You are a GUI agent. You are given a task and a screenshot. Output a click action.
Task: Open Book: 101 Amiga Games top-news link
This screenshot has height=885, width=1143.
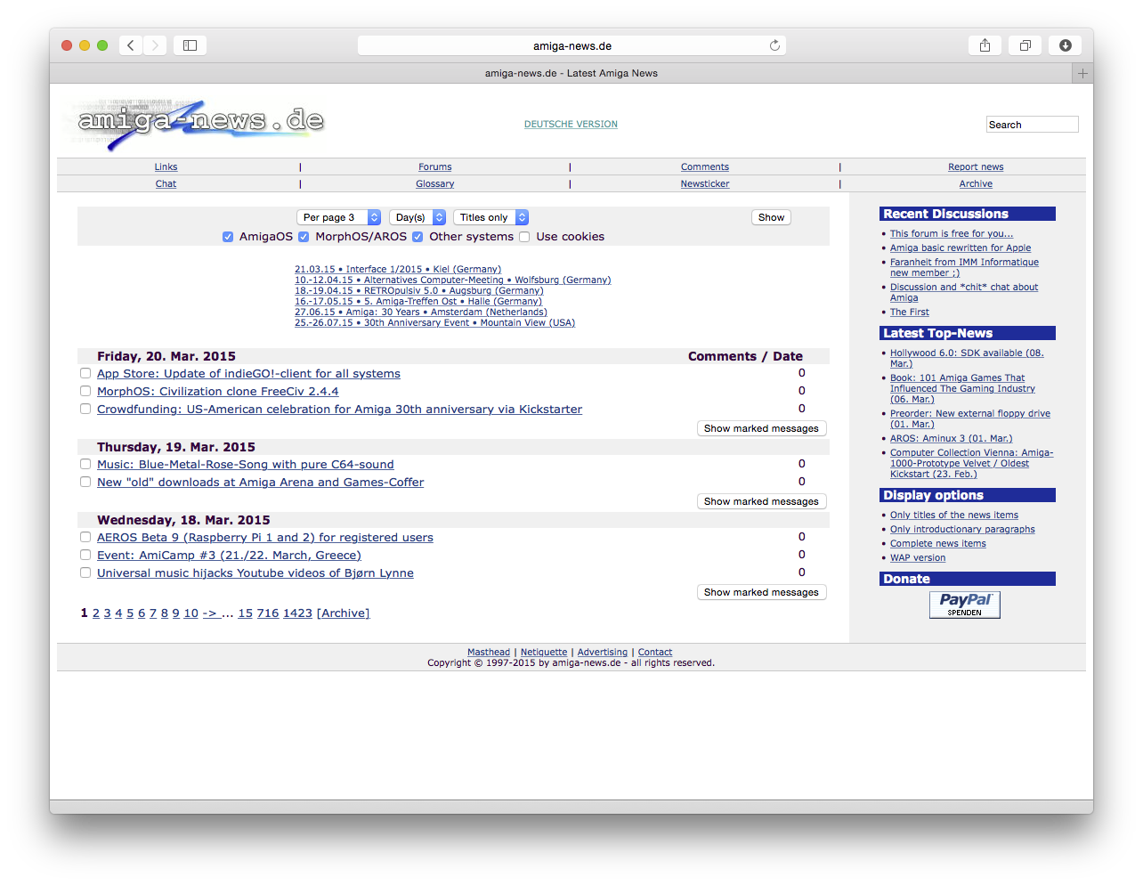click(x=962, y=388)
